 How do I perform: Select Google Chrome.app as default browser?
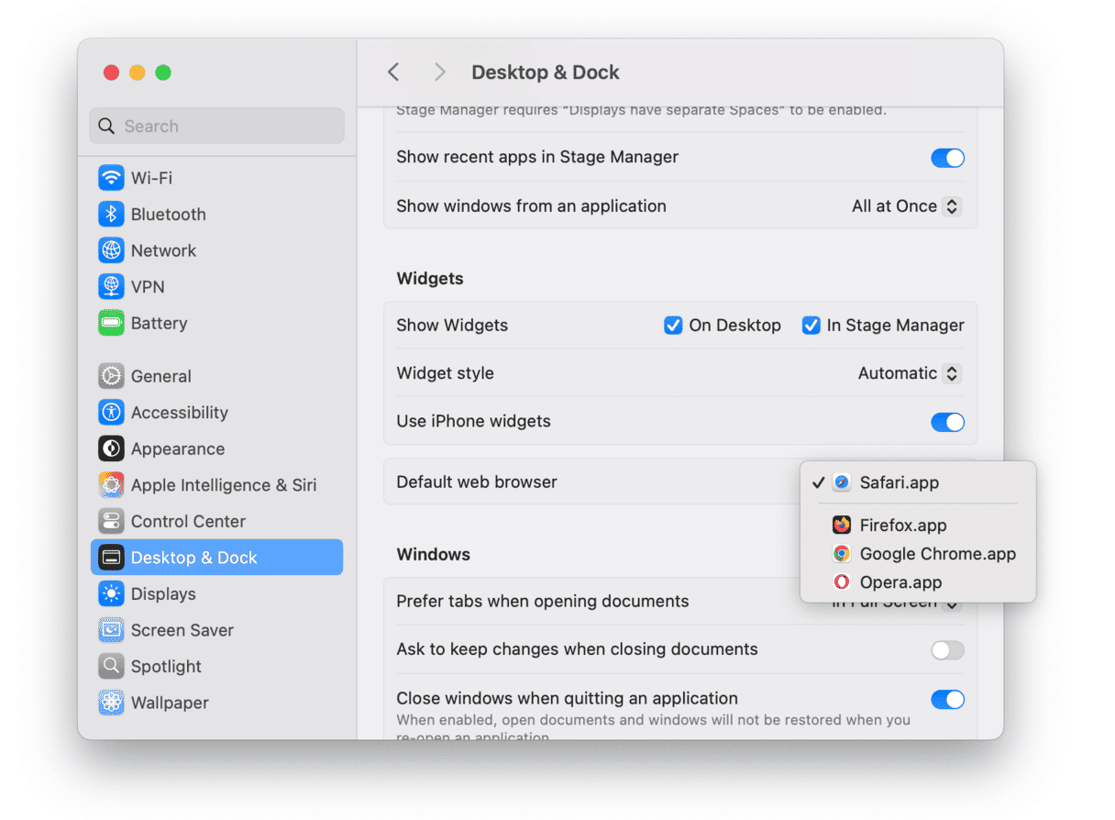coord(937,553)
